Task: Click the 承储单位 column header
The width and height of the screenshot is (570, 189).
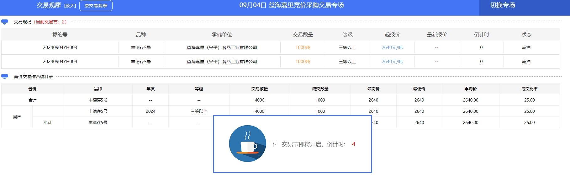Action: pos(222,34)
